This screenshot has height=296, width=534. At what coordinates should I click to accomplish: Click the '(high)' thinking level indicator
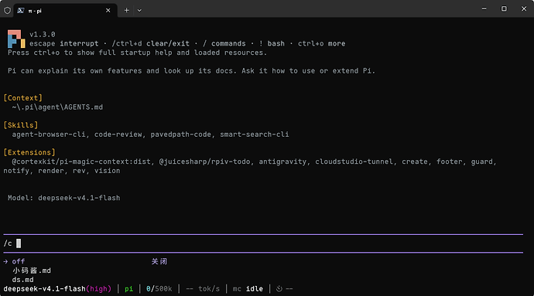tap(98, 289)
